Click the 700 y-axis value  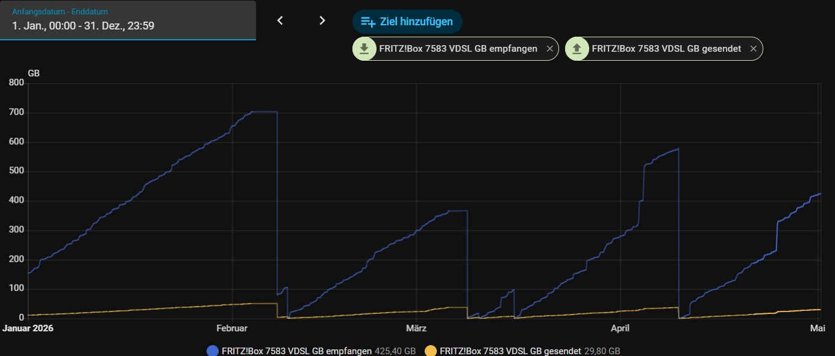point(17,112)
